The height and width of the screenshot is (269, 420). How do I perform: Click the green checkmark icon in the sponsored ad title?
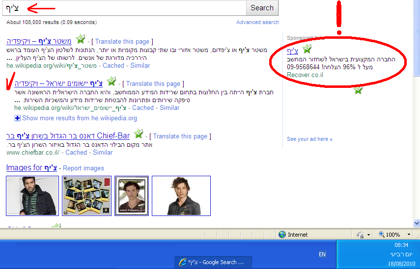(x=307, y=49)
